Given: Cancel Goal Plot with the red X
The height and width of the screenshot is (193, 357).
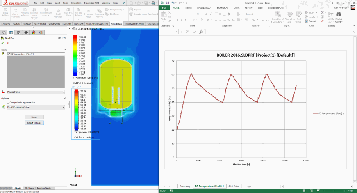Looking at the screenshot, I should click(7, 43).
